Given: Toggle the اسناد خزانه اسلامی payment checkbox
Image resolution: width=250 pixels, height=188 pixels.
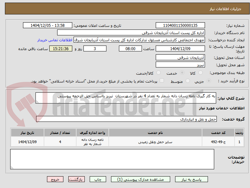Looking at the screenshot, I should click(x=162, y=81).
